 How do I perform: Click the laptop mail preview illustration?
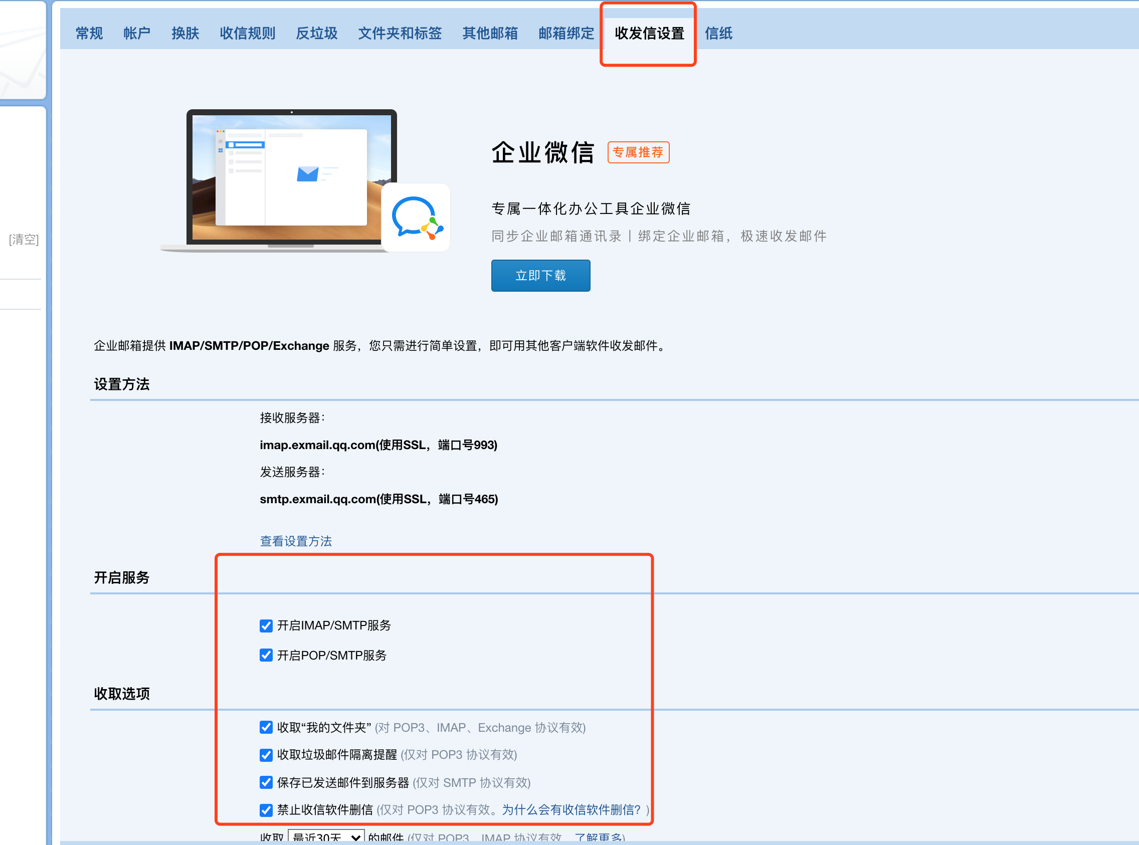pos(292,176)
